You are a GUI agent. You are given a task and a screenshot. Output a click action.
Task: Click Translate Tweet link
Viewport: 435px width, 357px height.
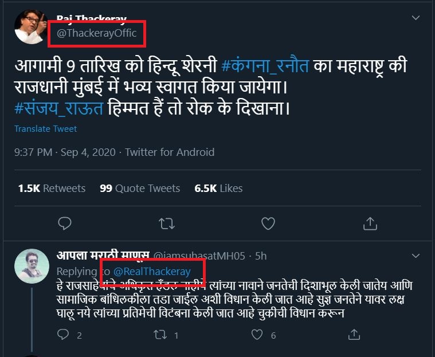46,129
